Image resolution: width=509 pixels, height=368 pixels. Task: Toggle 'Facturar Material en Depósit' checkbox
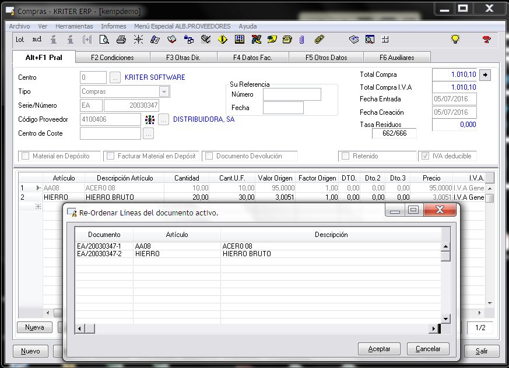coord(110,156)
